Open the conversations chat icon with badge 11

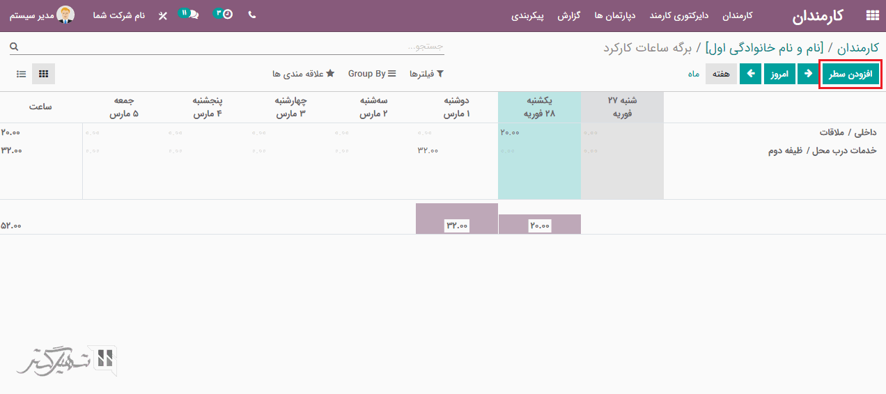tap(190, 15)
